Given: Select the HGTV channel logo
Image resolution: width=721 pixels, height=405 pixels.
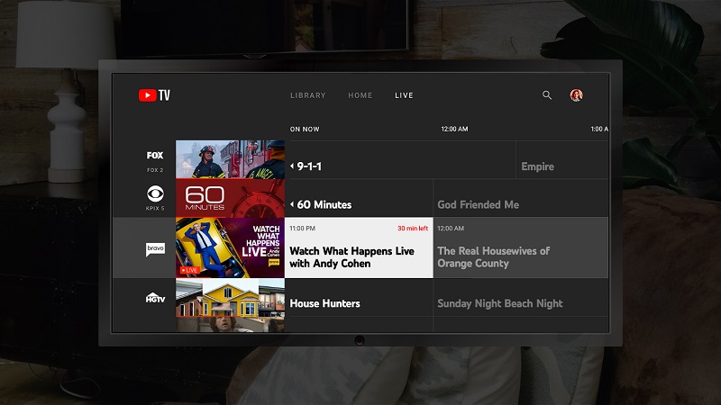Looking at the screenshot, I should pos(155,298).
